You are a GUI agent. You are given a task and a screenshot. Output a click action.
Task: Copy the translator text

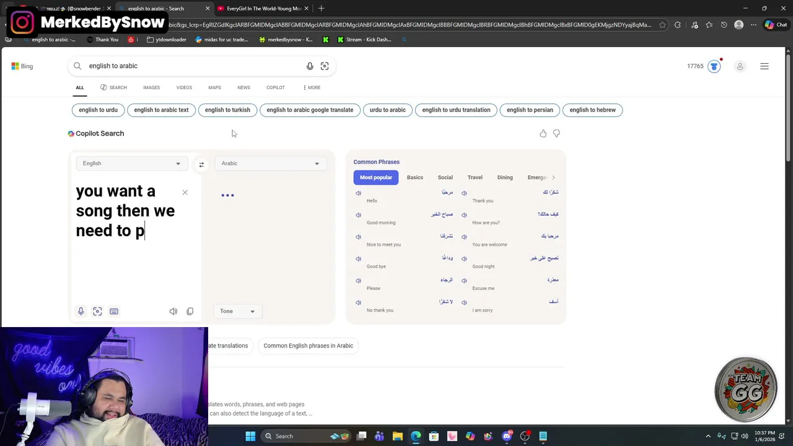coord(190,311)
